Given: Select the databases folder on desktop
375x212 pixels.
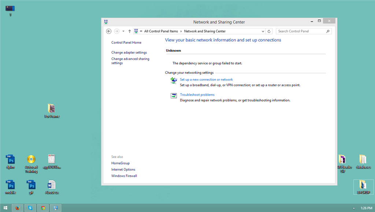Looking at the screenshot, I should tap(363, 162).
